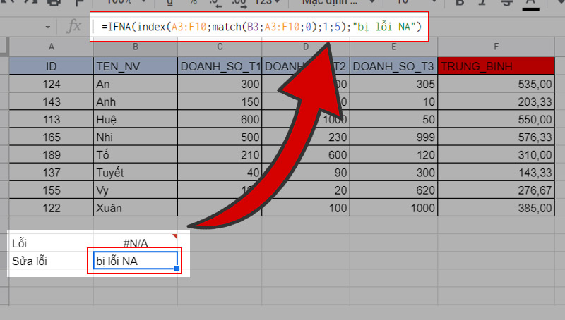This screenshot has height=320, width=565.
Task: Click the fx function icon
Action: [73, 27]
